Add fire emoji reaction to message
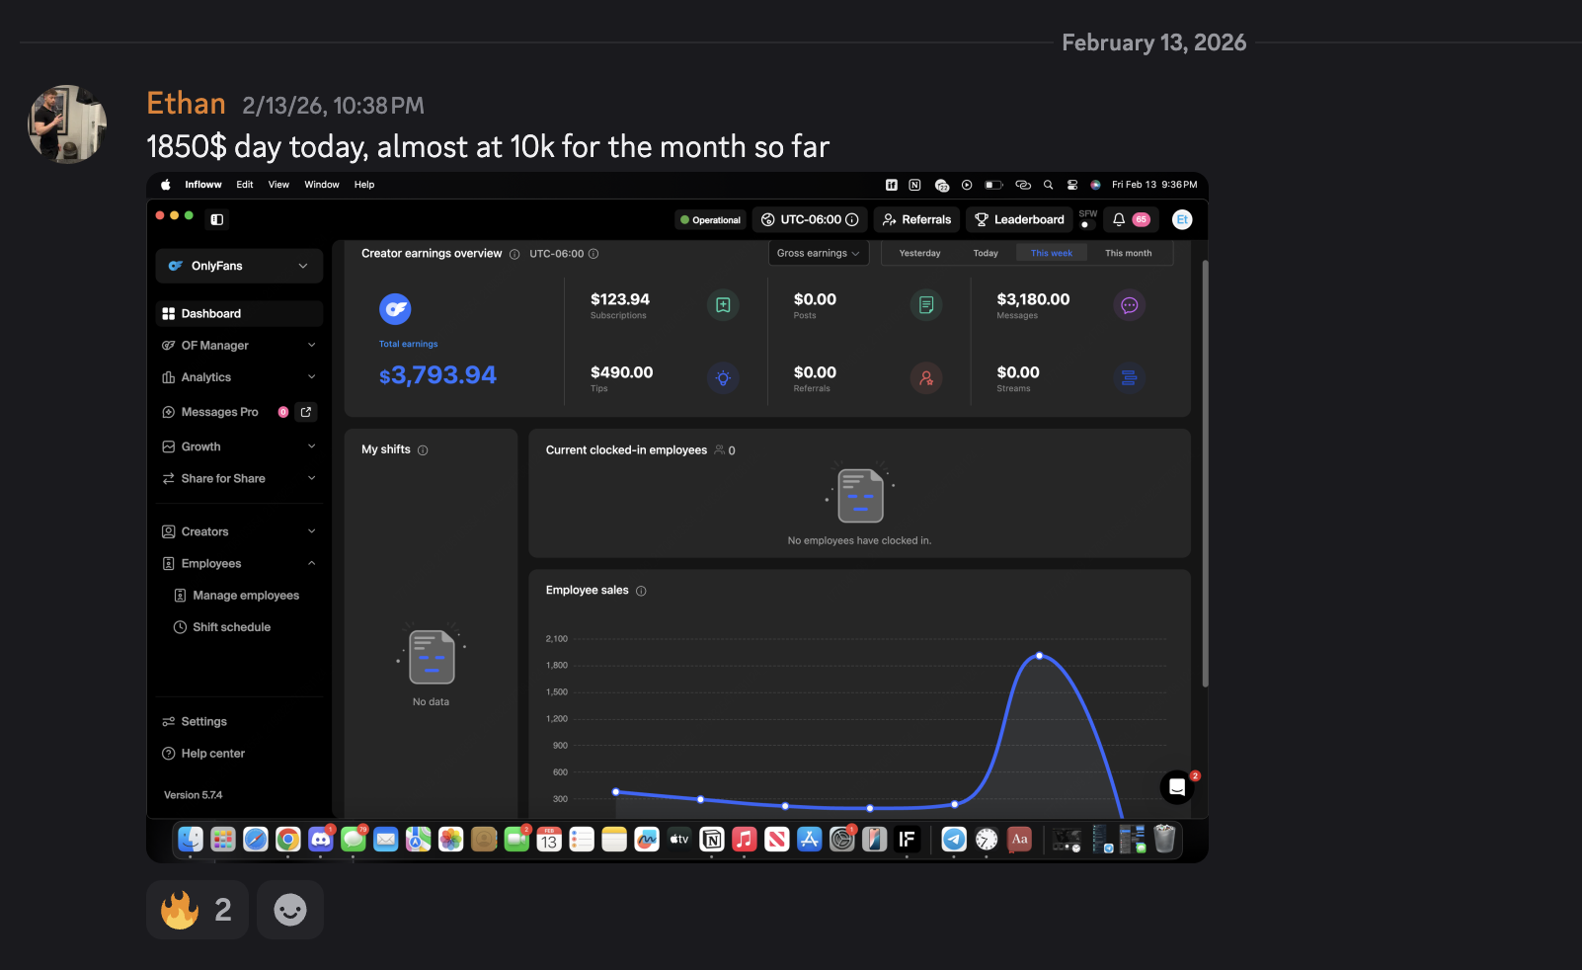This screenshot has height=970, width=1582. tap(198, 910)
